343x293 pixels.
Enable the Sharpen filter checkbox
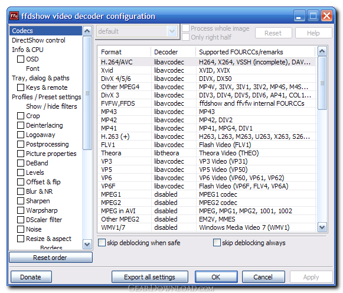[x=21, y=201]
